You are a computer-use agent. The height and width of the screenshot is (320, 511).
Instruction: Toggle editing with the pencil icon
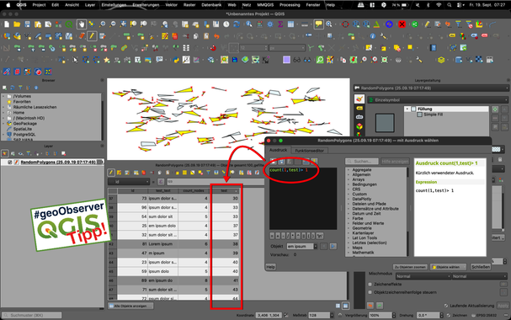[93, 36]
